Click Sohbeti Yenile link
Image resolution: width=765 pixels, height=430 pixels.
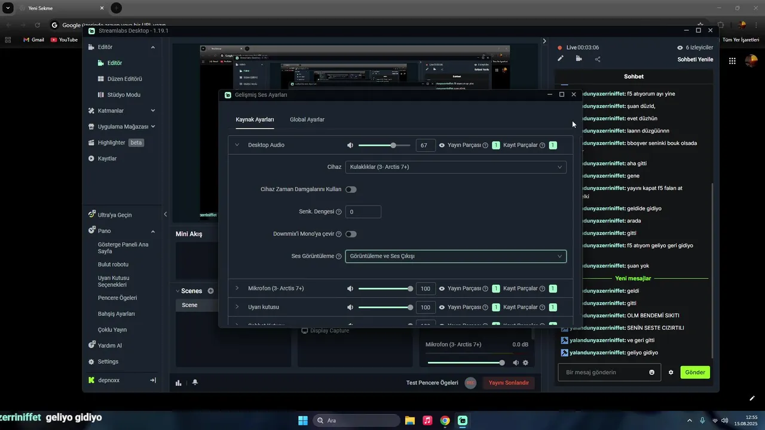pos(695,59)
